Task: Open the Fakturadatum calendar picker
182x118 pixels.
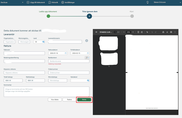Action: click(65, 53)
